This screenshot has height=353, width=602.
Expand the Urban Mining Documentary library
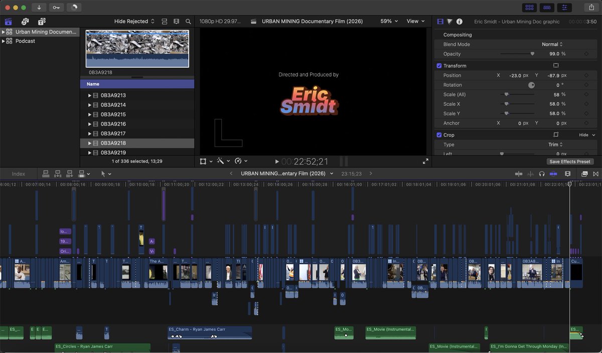(3, 32)
